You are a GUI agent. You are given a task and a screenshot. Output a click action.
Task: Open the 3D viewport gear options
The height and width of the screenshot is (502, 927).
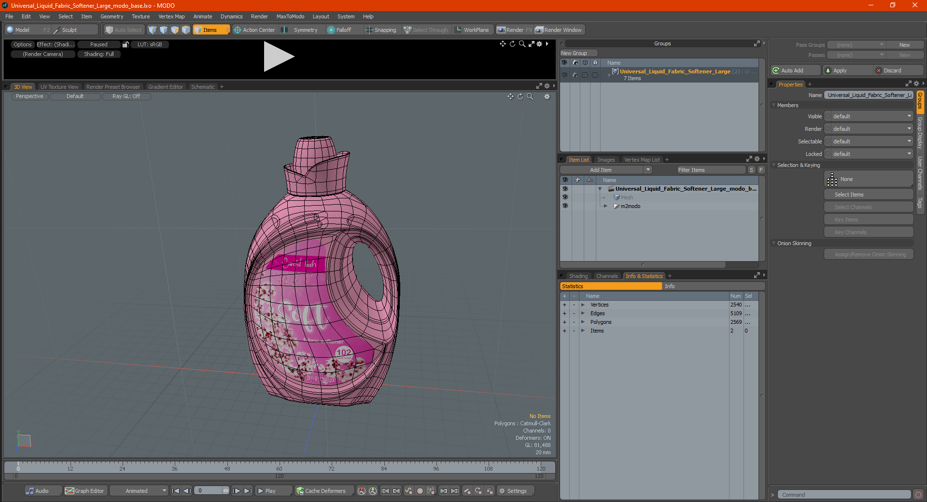coord(547,97)
